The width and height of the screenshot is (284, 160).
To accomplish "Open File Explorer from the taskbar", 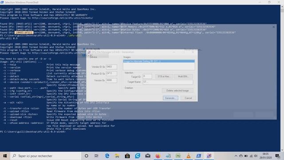I will click(x=117, y=156).
